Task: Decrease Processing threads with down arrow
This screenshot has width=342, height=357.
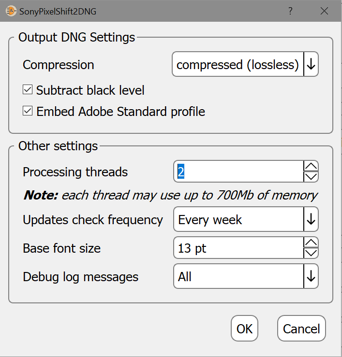Action: [x=311, y=177]
